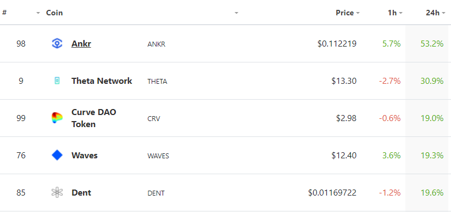
Task: Sort by the 24h change column
Action: pyautogui.click(x=436, y=13)
